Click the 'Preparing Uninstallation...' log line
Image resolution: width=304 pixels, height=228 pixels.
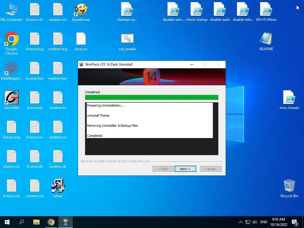105,105
